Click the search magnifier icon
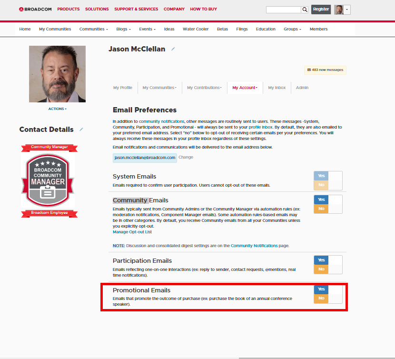This screenshot has width=395, height=359. tap(305, 10)
